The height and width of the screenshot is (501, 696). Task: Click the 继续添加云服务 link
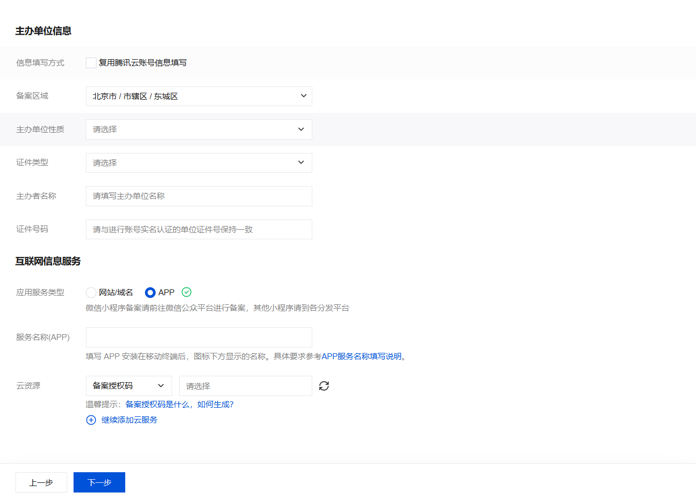click(x=130, y=420)
